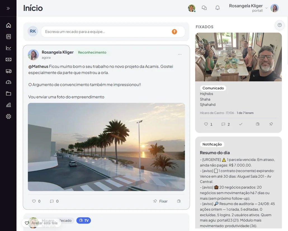Click the online user avatar in header
This screenshot has height=231, width=288.
[x=192, y=8]
